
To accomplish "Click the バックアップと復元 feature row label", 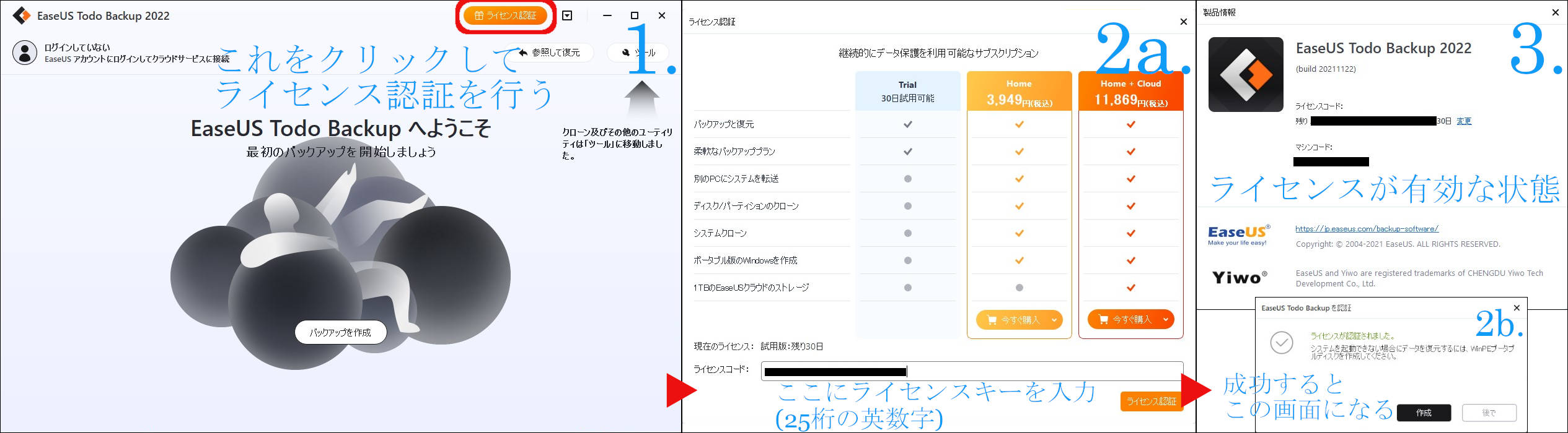I will coord(724,124).
